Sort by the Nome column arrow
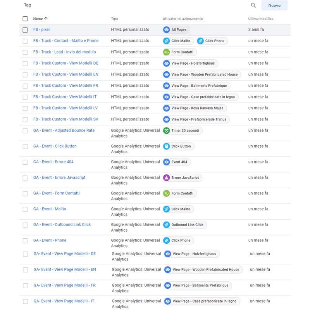The height and width of the screenshot is (310, 310). point(46,19)
